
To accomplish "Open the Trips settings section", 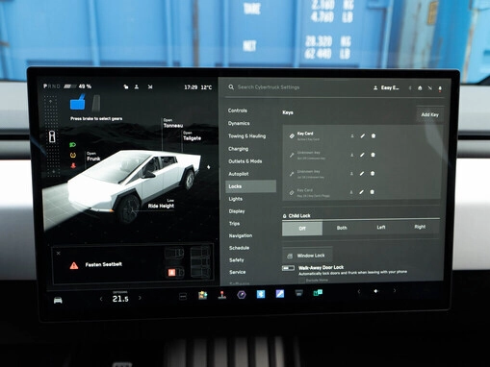I will pyautogui.click(x=234, y=224).
